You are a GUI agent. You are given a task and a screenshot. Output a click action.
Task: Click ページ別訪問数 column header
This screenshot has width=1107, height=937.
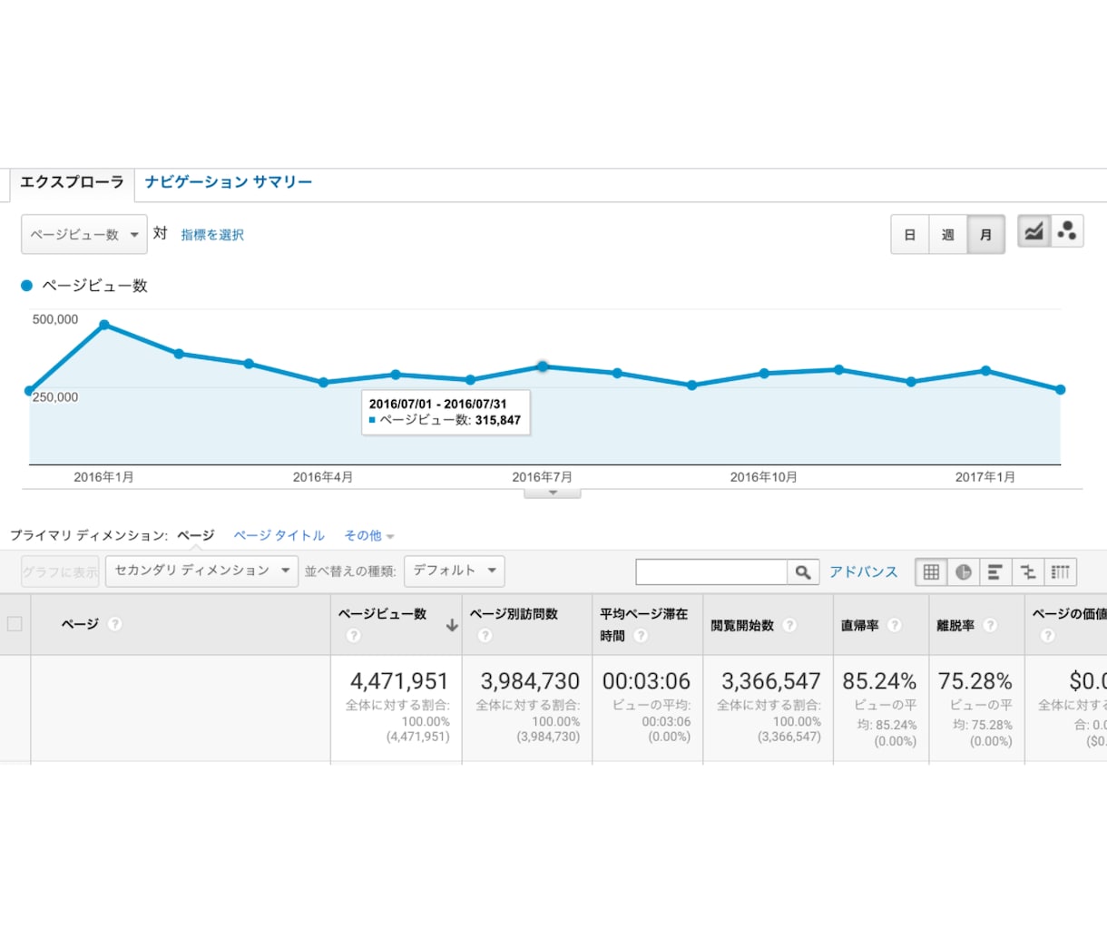(x=514, y=614)
